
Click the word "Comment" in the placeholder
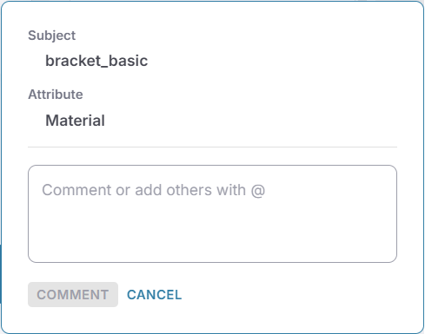pyautogui.click(x=76, y=190)
